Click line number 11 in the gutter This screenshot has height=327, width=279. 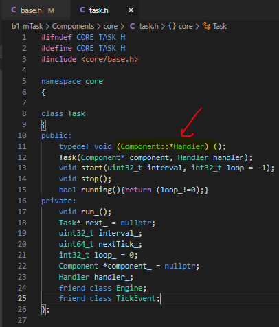[22, 146]
